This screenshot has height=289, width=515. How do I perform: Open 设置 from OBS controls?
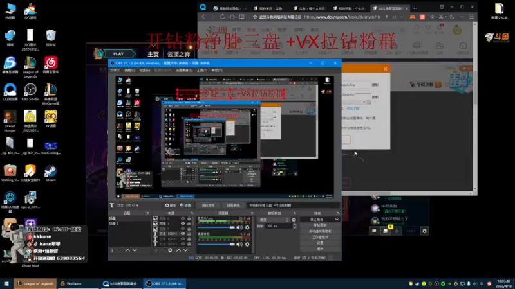(x=320, y=243)
